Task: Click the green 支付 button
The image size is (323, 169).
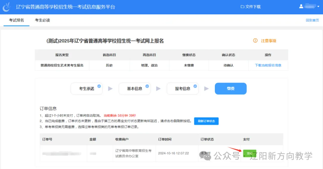Action: (x=250, y=153)
